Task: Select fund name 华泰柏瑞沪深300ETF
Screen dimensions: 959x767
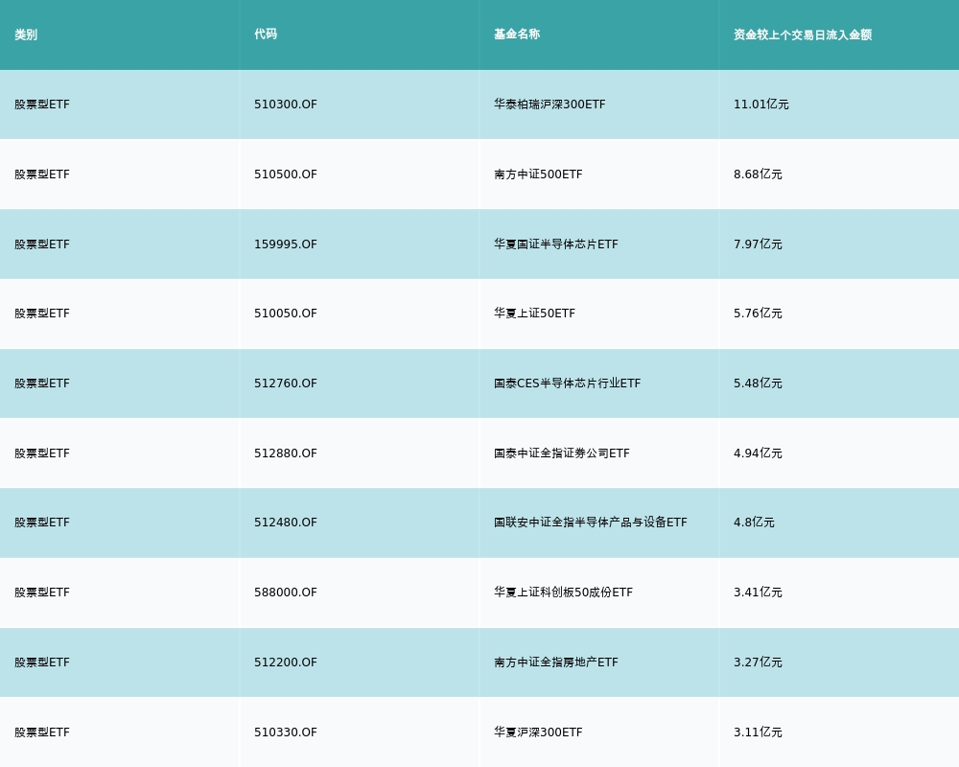Action: point(550,105)
